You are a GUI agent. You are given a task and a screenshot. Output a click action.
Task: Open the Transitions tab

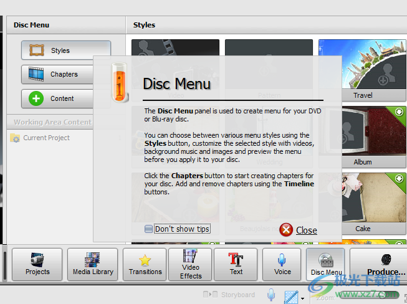click(145, 264)
